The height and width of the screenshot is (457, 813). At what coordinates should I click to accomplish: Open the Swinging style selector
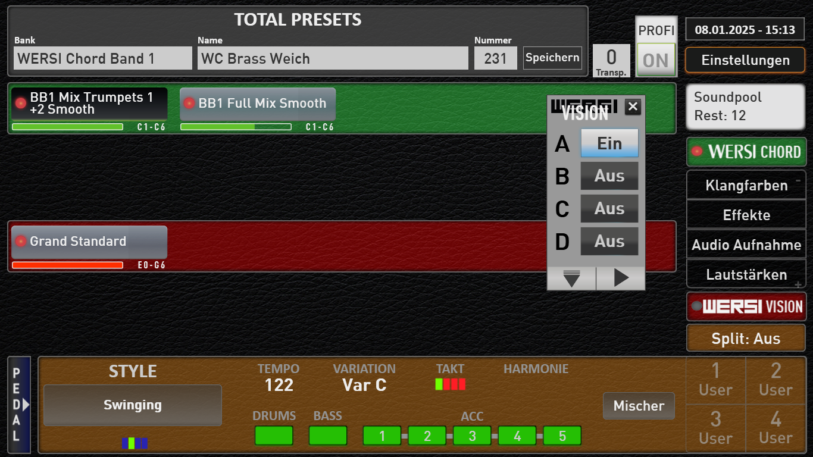[133, 405]
